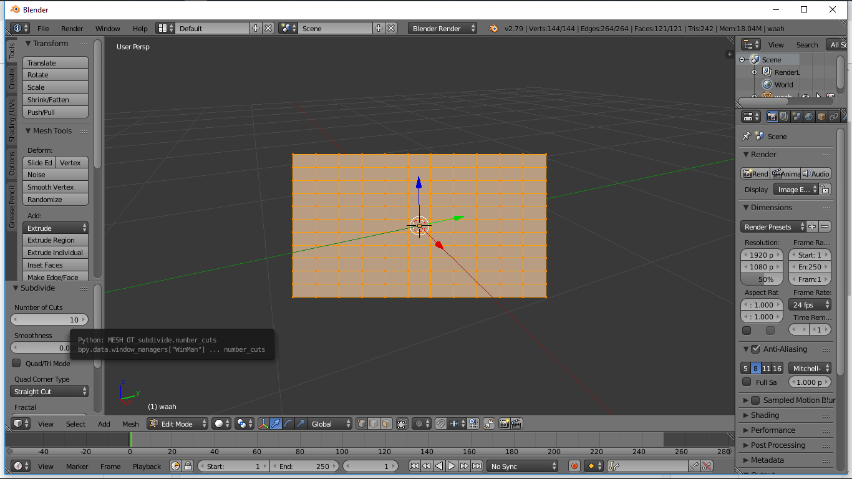The image size is (852, 479).
Task: Expand the Shading panel in properties
Action: (765, 415)
